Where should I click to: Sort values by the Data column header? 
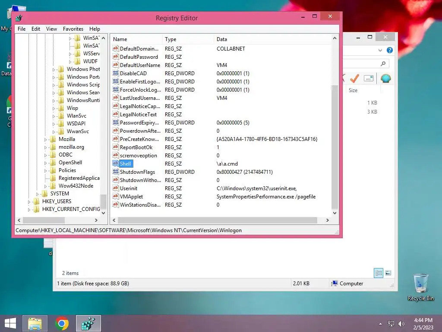[272, 39]
